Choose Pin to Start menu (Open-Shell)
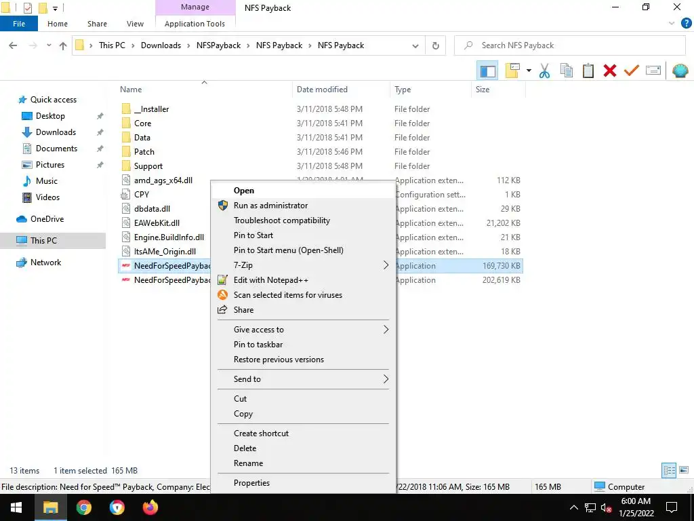Image resolution: width=694 pixels, height=521 pixels. click(304, 250)
